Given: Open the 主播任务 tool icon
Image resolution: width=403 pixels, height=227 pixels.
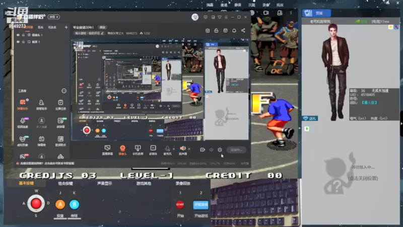Looking at the screenshot, I should [x=60, y=104].
